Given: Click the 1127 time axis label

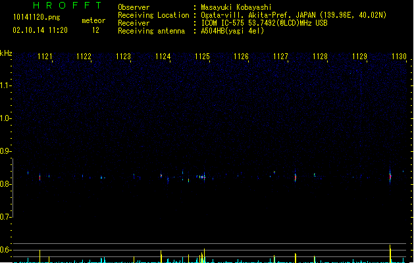Looking at the screenshot, I should pos(280,57).
